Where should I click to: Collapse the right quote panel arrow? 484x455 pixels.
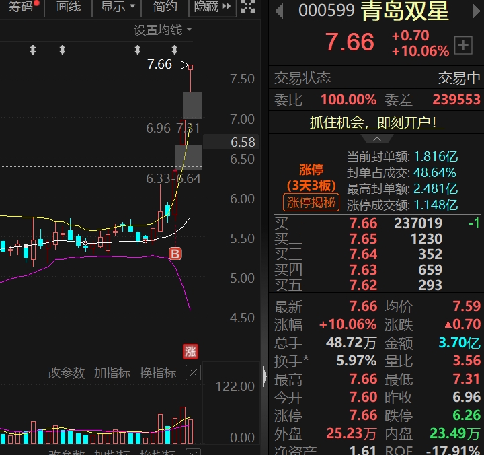click(265, 377)
